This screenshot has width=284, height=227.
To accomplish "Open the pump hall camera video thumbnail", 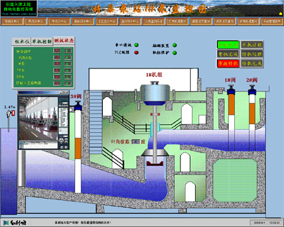I will (38, 119).
